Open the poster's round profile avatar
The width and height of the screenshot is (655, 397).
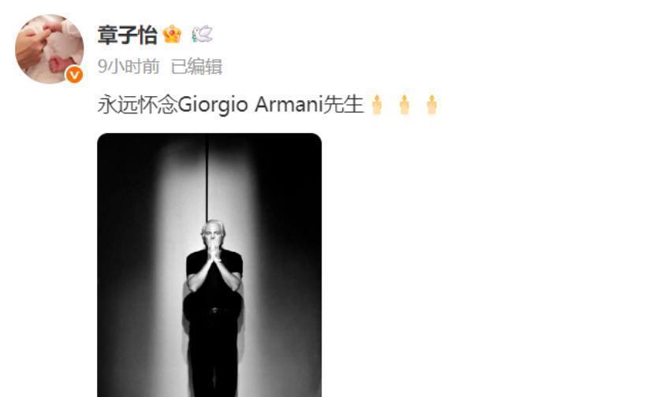(50, 49)
